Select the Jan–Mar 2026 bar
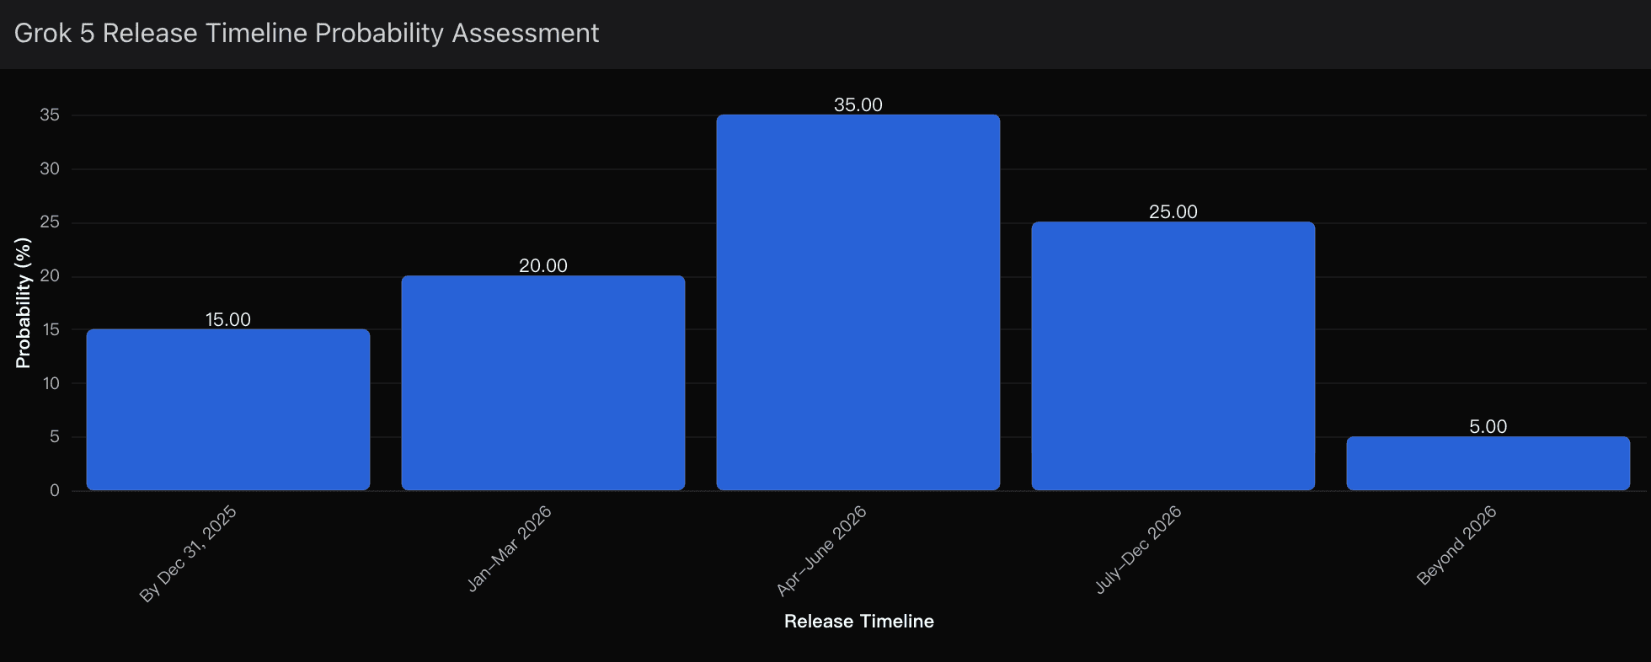 [543, 382]
